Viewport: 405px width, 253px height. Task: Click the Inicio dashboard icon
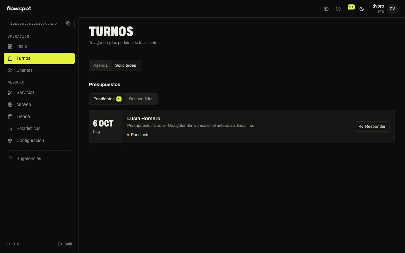(x=10, y=46)
